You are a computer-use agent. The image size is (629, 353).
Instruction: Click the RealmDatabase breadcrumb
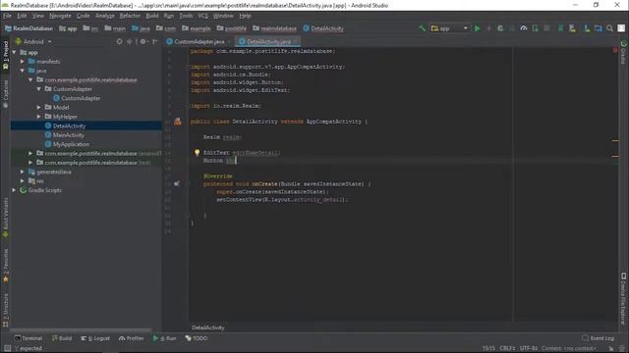point(29,28)
